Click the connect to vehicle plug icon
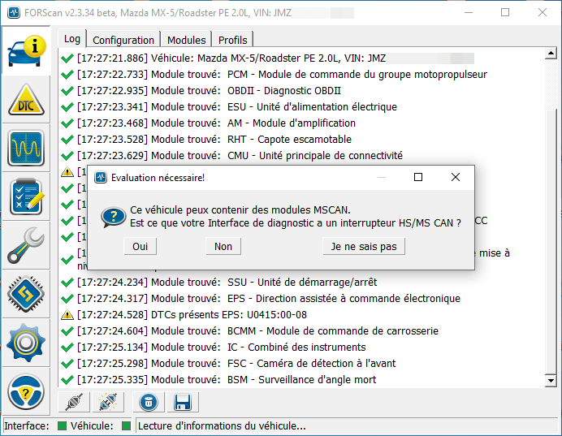 point(74,402)
